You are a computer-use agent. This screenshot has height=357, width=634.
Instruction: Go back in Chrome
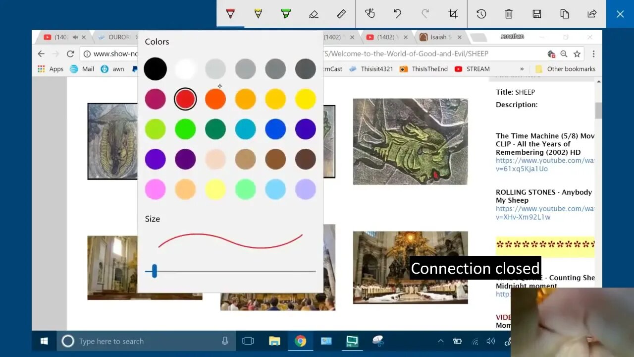tap(41, 54)
